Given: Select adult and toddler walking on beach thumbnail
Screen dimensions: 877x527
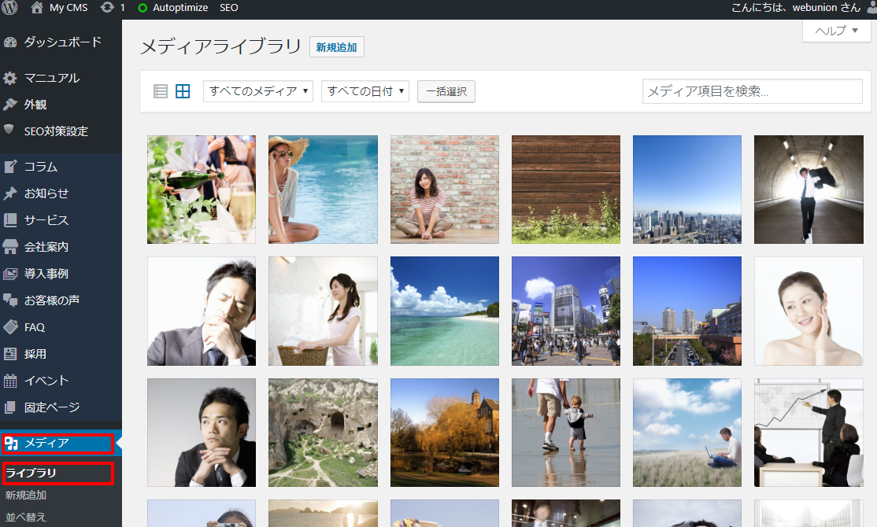Looking at the screenshot, I should point(566,433).
